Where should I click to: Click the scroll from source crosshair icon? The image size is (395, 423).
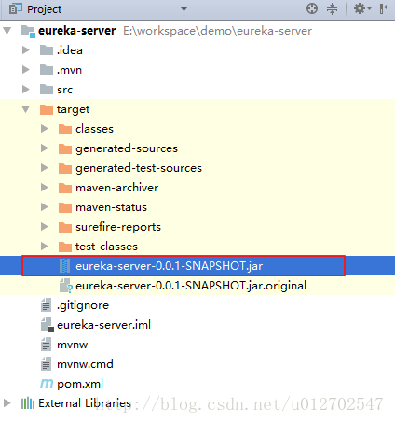(312, 8)
